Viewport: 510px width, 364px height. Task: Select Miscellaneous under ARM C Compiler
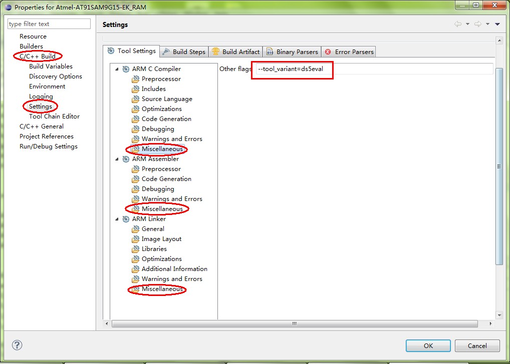click(162, 149)
